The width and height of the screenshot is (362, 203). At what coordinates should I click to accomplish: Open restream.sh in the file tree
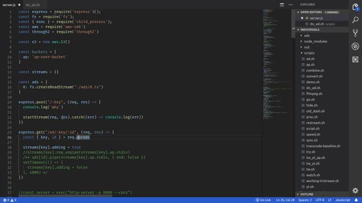315,123
